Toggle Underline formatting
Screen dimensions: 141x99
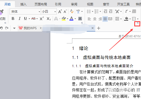coord(26,19)
